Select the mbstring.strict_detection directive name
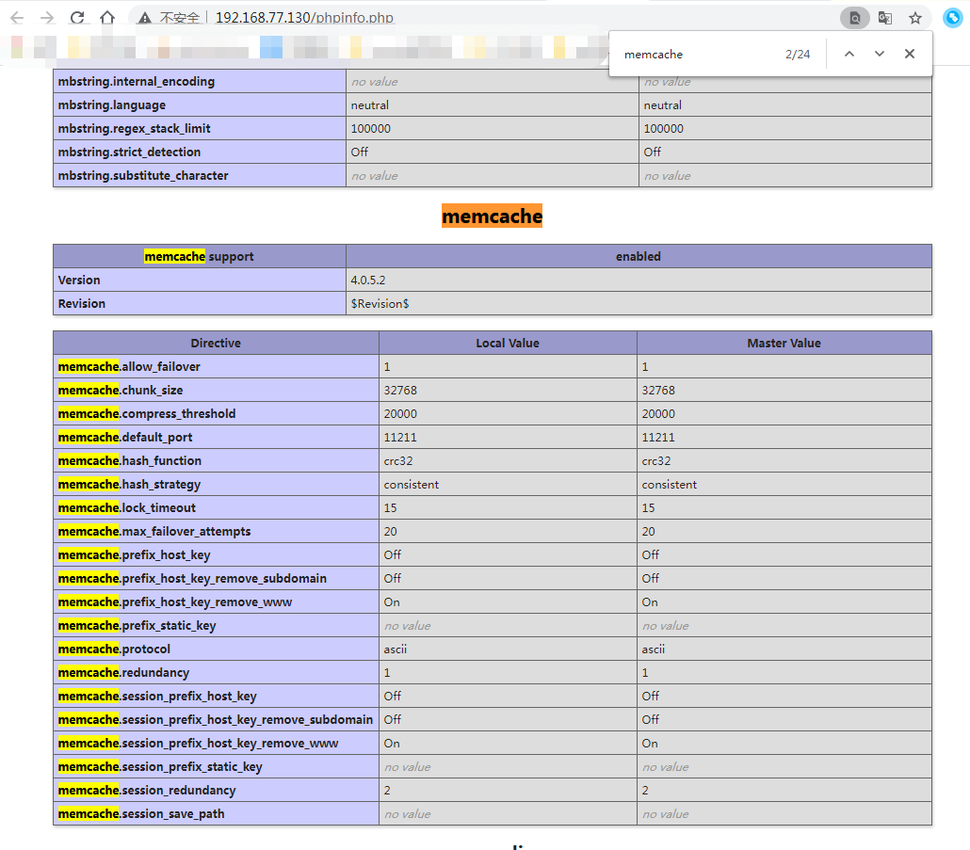 click(x=129, y=152)
